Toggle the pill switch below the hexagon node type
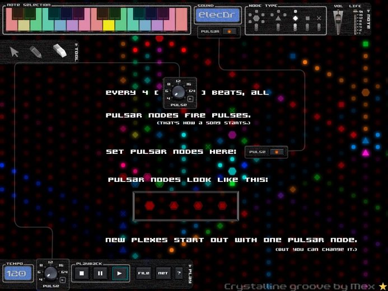 click(256, 27)
